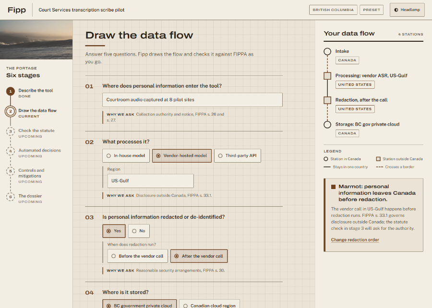This screenshot has height=308, width=432.
Task: Click stage 6 circle The dossier
Action: 11,197
